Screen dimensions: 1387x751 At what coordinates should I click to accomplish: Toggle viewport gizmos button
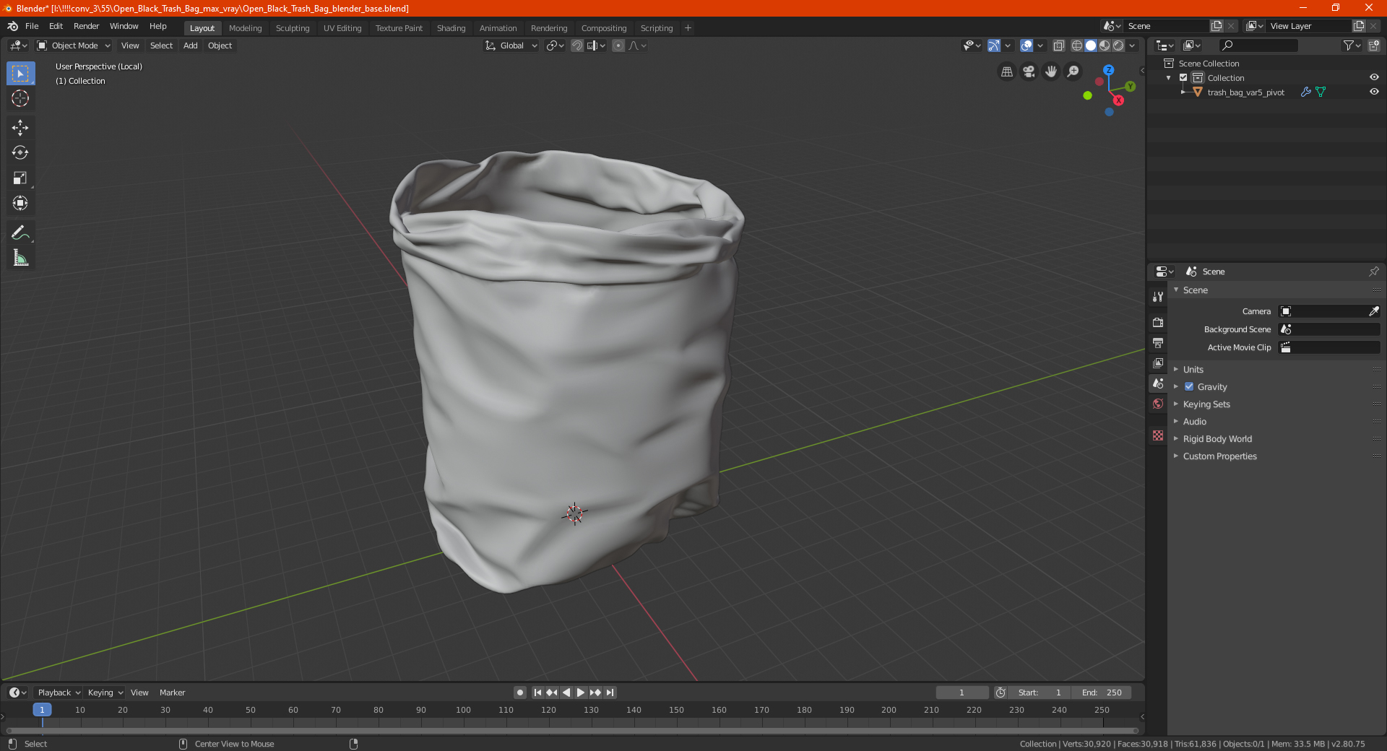[994, 45]
